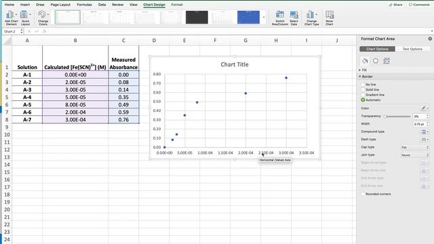
Task: Open the Page Layout ribbon tab
Action: pyautogui.click(x=60, y=5)
